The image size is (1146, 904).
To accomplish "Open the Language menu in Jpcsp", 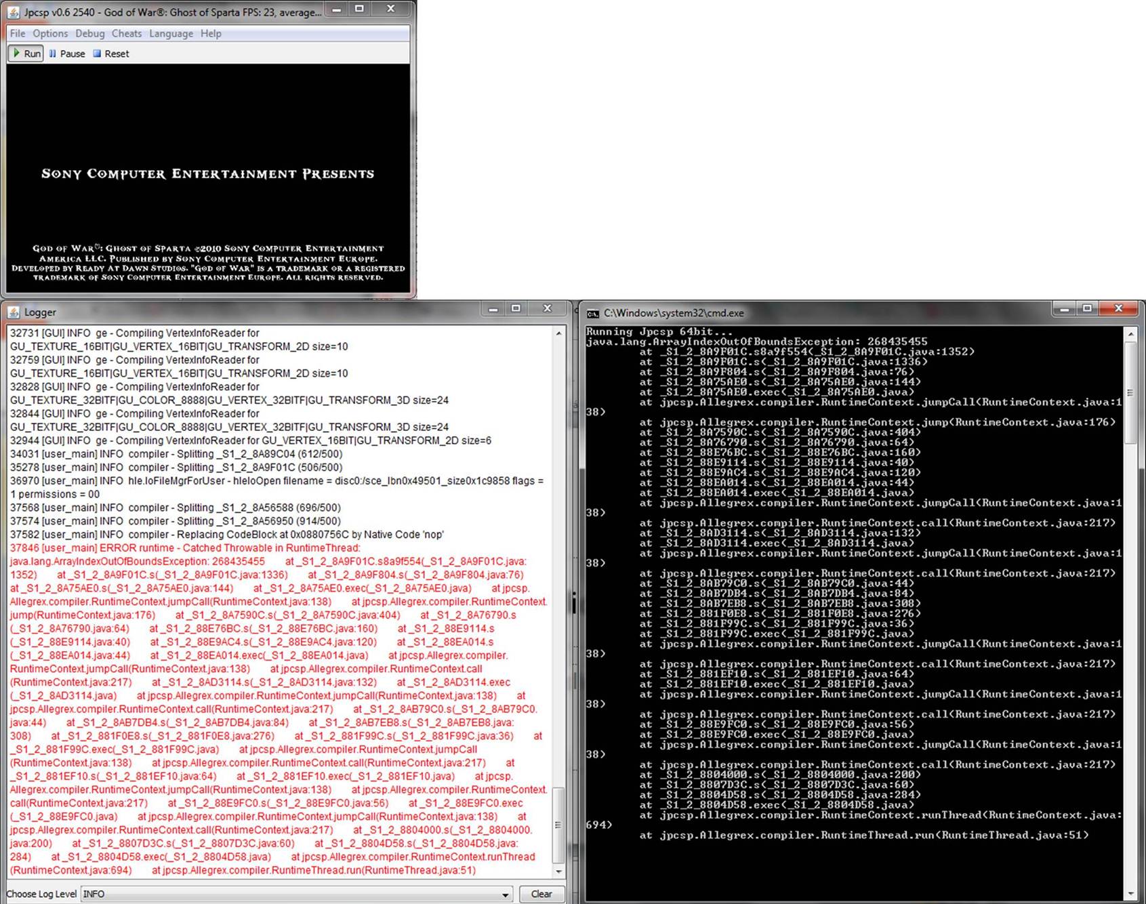I will [171, 33].
